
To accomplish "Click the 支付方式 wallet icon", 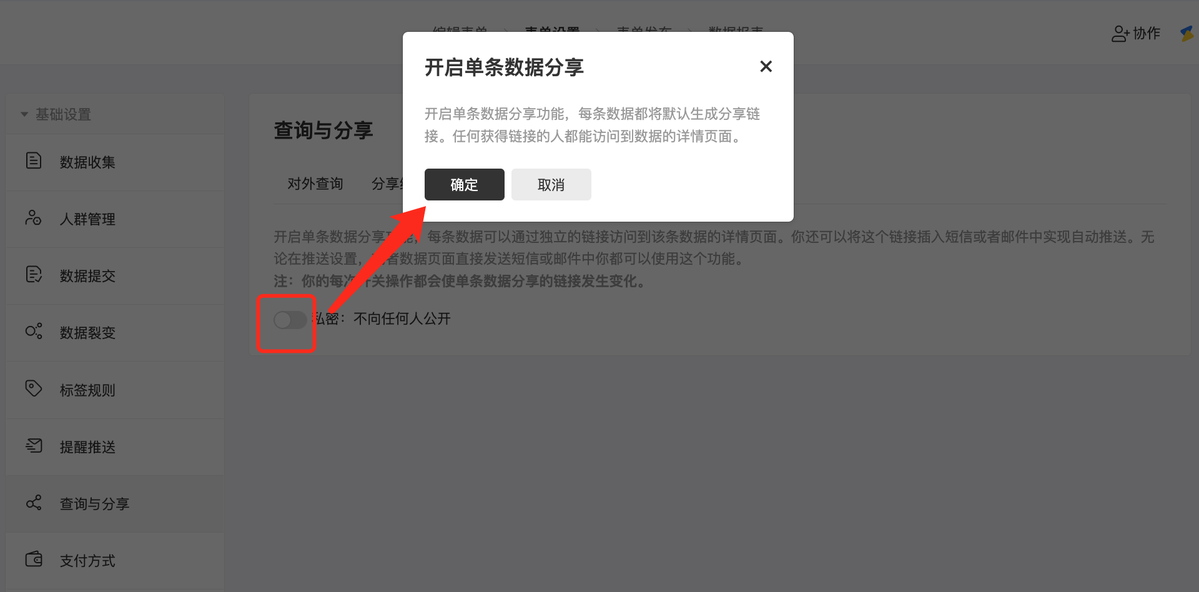I will point(34,560).
